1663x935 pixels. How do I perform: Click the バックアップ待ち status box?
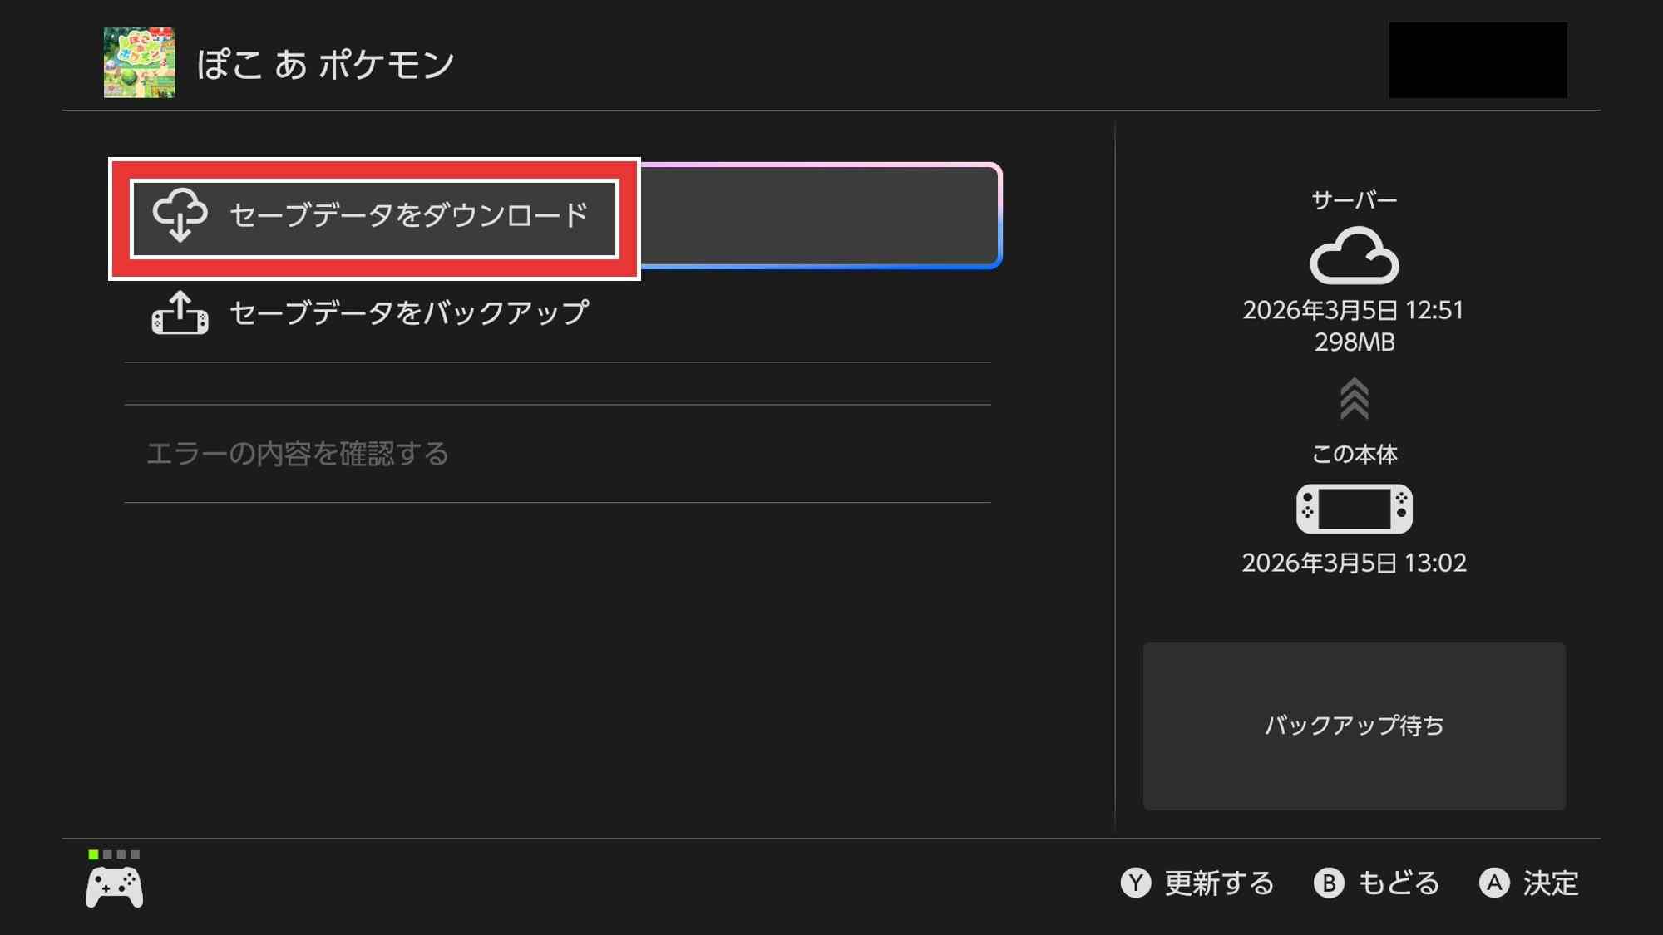(x=1354, y=726)
